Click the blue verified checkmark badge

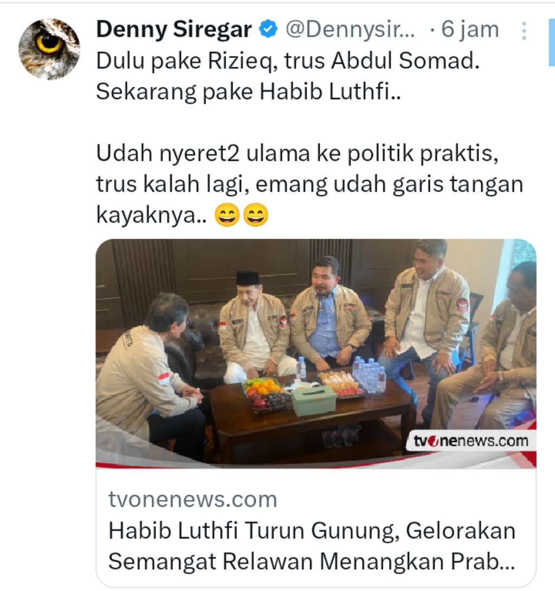pyautogui.click(x=268, y=29)
